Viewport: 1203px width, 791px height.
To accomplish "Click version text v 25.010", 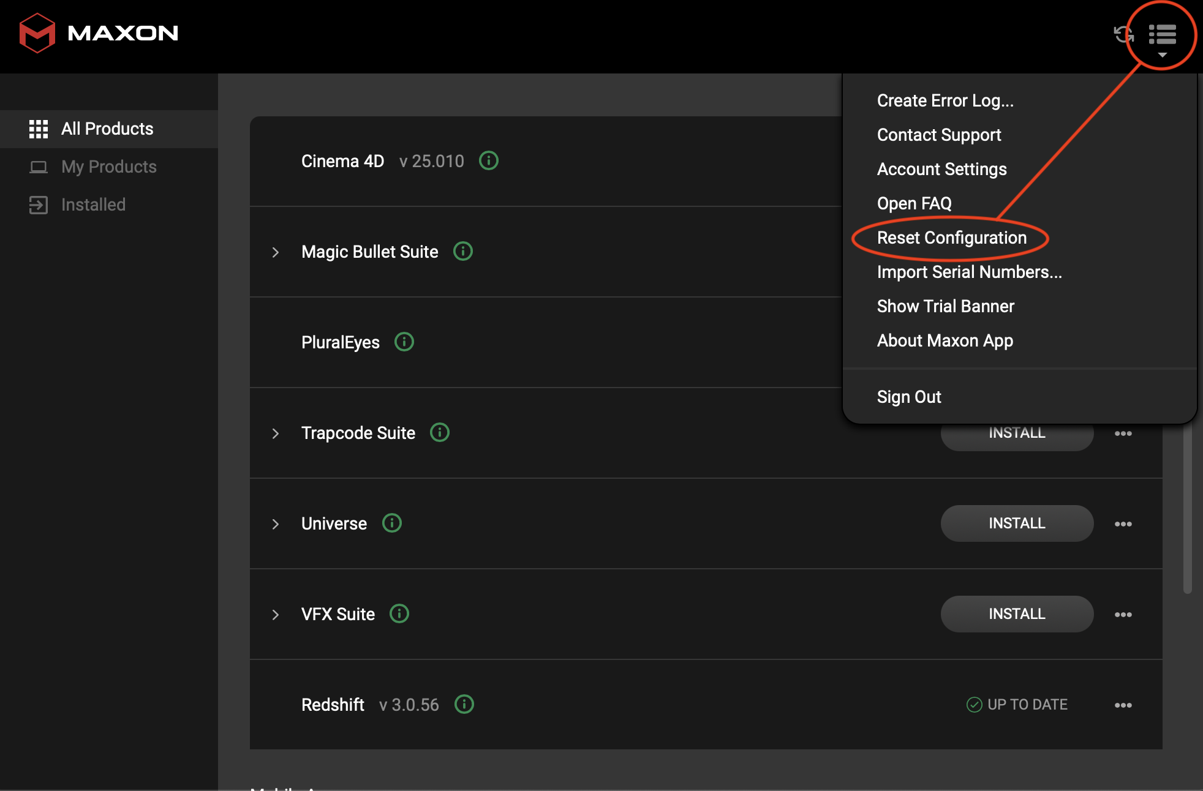I will coord(432,161).
